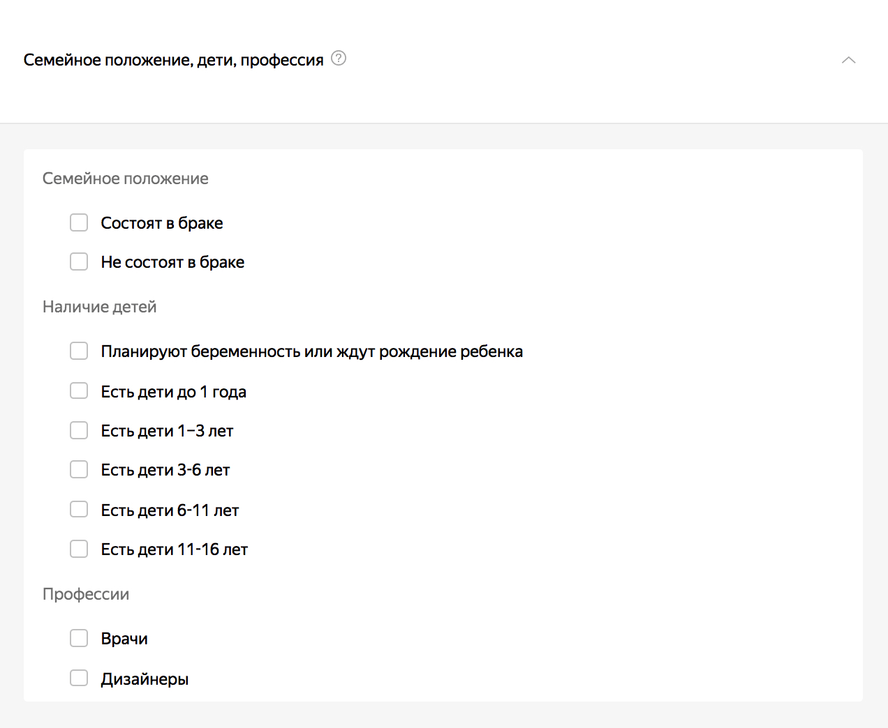Screen dimensions: 888x728
Task: Tick the 'Есть дети 11-16 лет' checkbox box
Action: pos(79,549)
